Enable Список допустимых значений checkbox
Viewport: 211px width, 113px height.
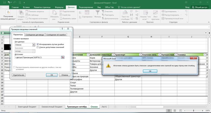pos(38,47)
